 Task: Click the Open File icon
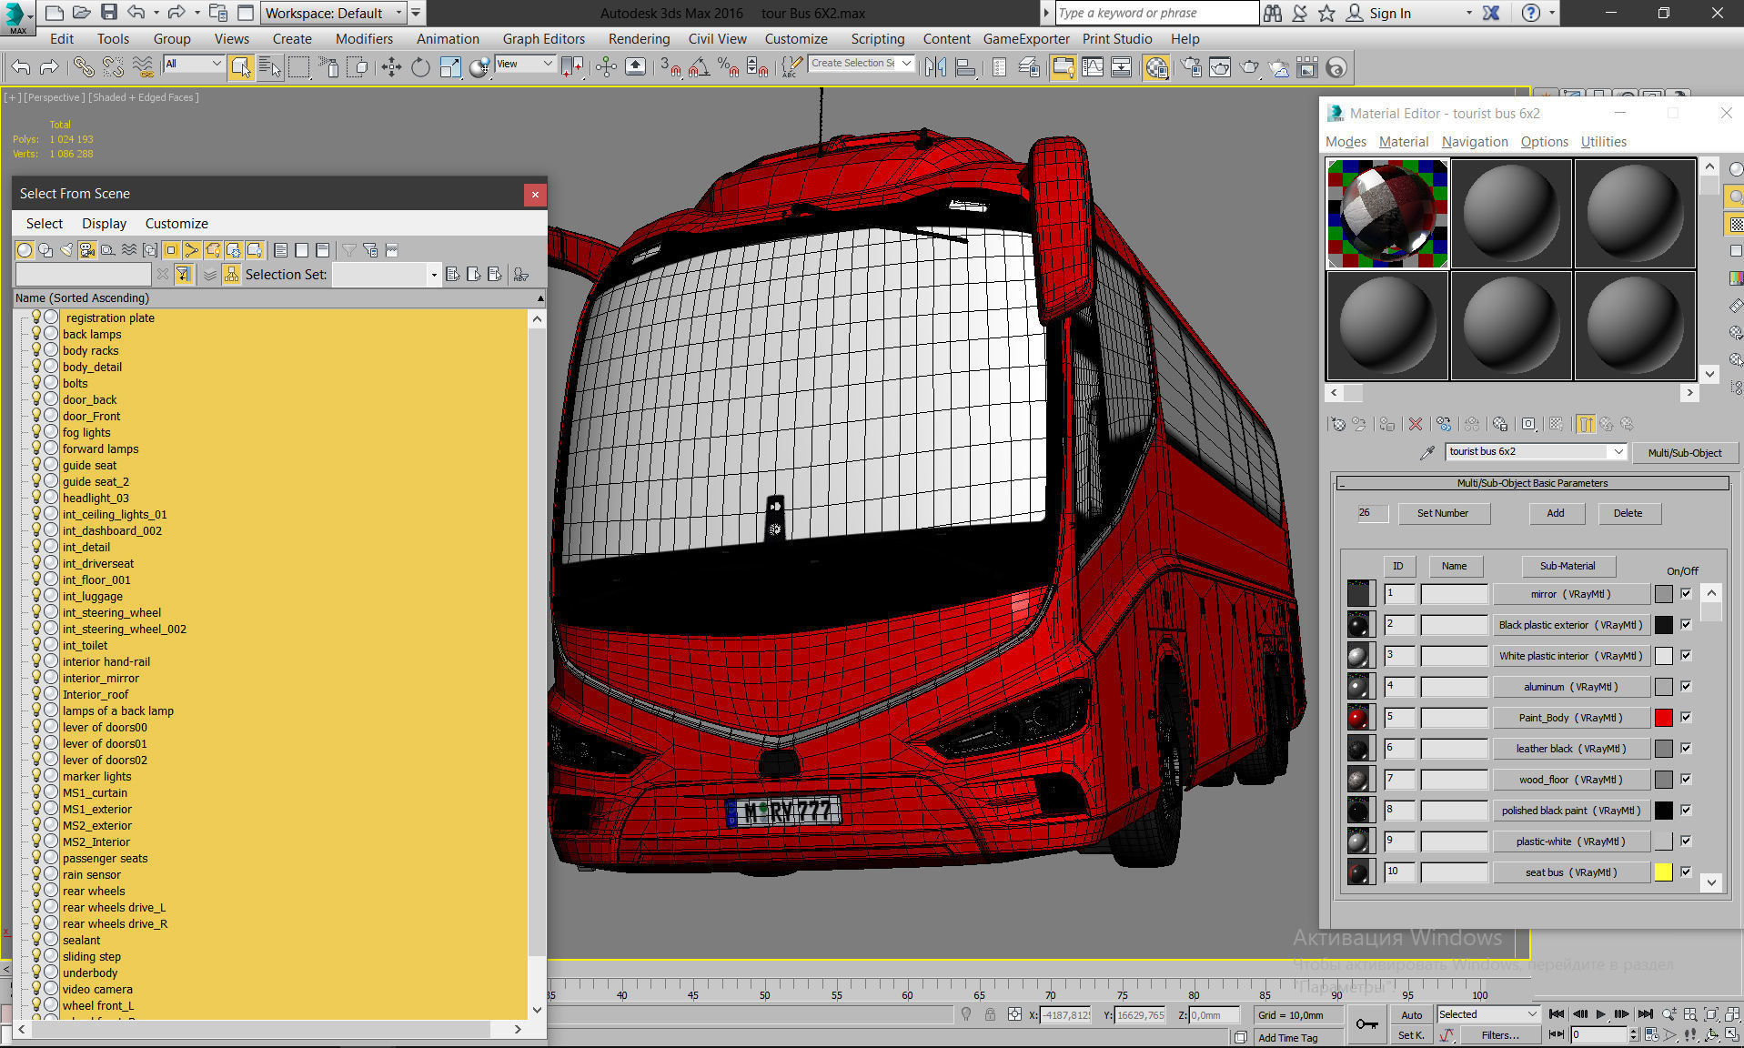pos(81,13)
